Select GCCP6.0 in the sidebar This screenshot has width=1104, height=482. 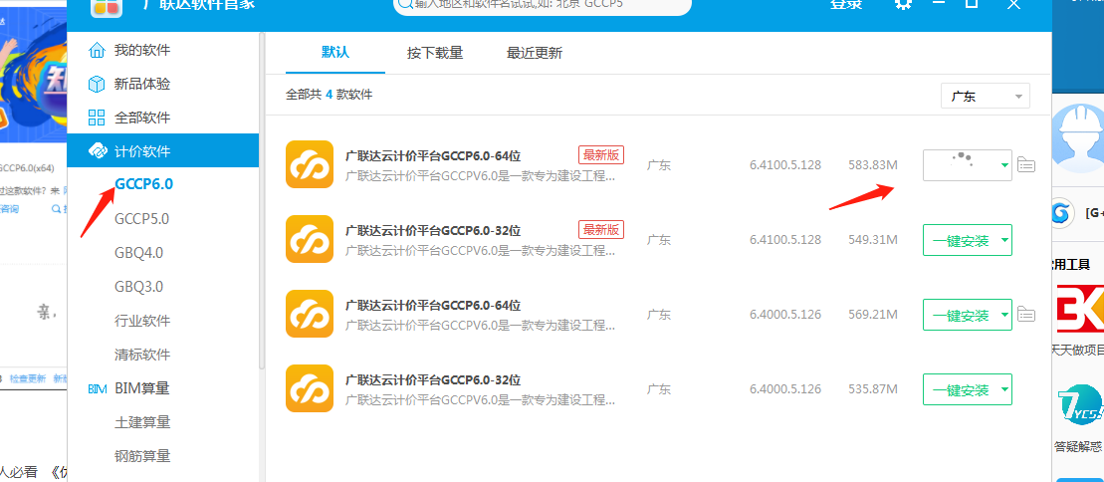[x=143, y=184]
